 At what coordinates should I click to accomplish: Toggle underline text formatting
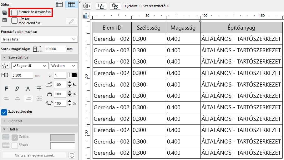(x=28, y=89)
